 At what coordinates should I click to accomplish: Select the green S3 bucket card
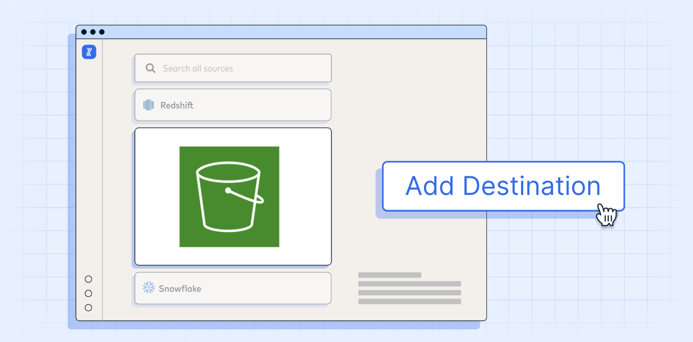click(x=233, y=197)
